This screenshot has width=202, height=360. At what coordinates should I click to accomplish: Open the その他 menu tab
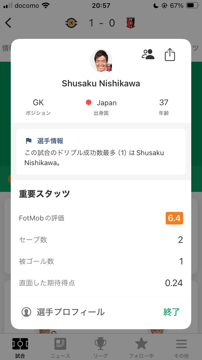(x=182, y=348)
